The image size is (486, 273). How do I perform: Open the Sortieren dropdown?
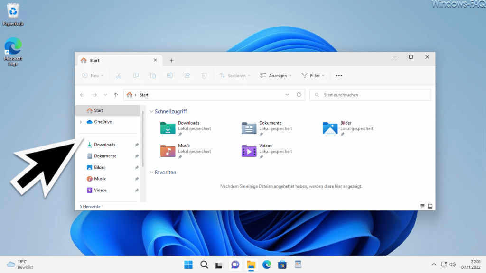click(x=234, y=75)
